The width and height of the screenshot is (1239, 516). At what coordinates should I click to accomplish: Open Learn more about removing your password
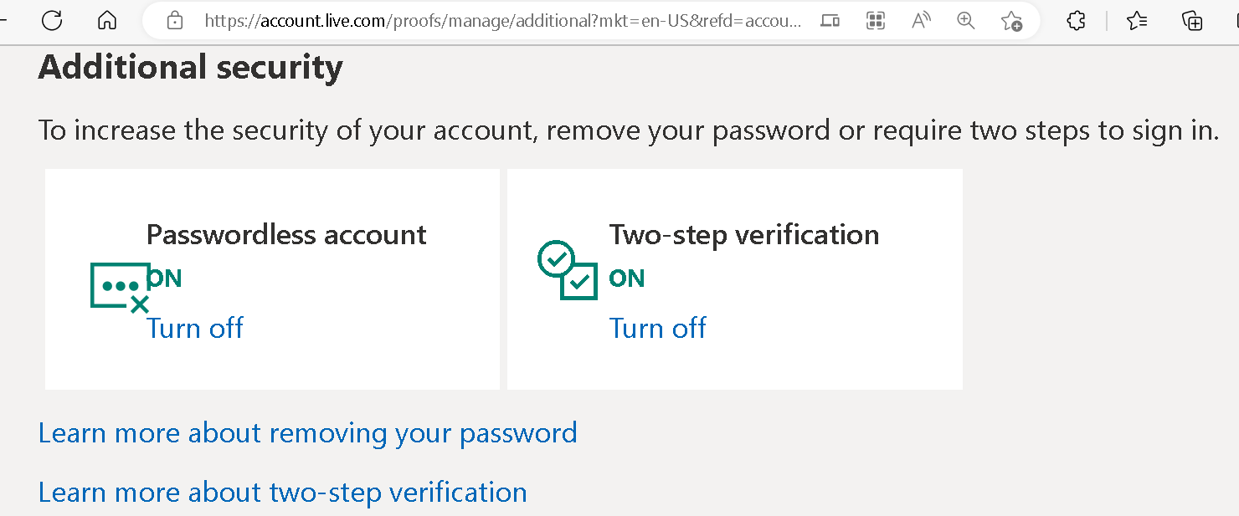click(308, 433)
